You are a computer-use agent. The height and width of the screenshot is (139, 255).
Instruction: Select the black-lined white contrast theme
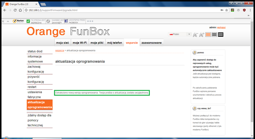click(x=214, y=34)
